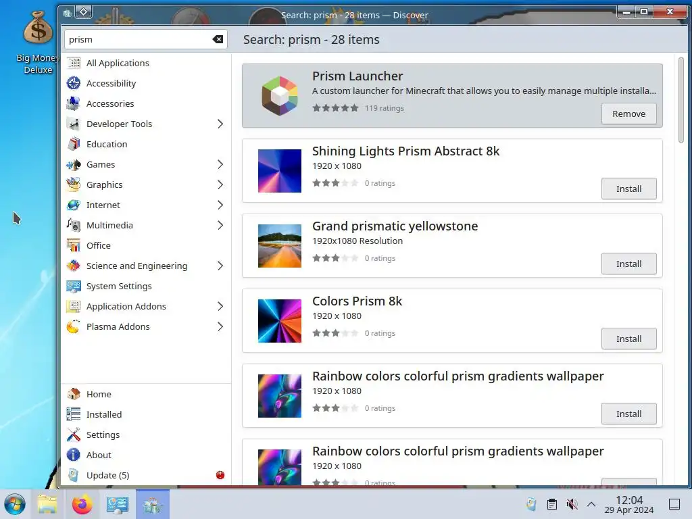Click the taskbar clock showing 12:04
Viewport: 692px width, 519px height.
coord(629,504)
